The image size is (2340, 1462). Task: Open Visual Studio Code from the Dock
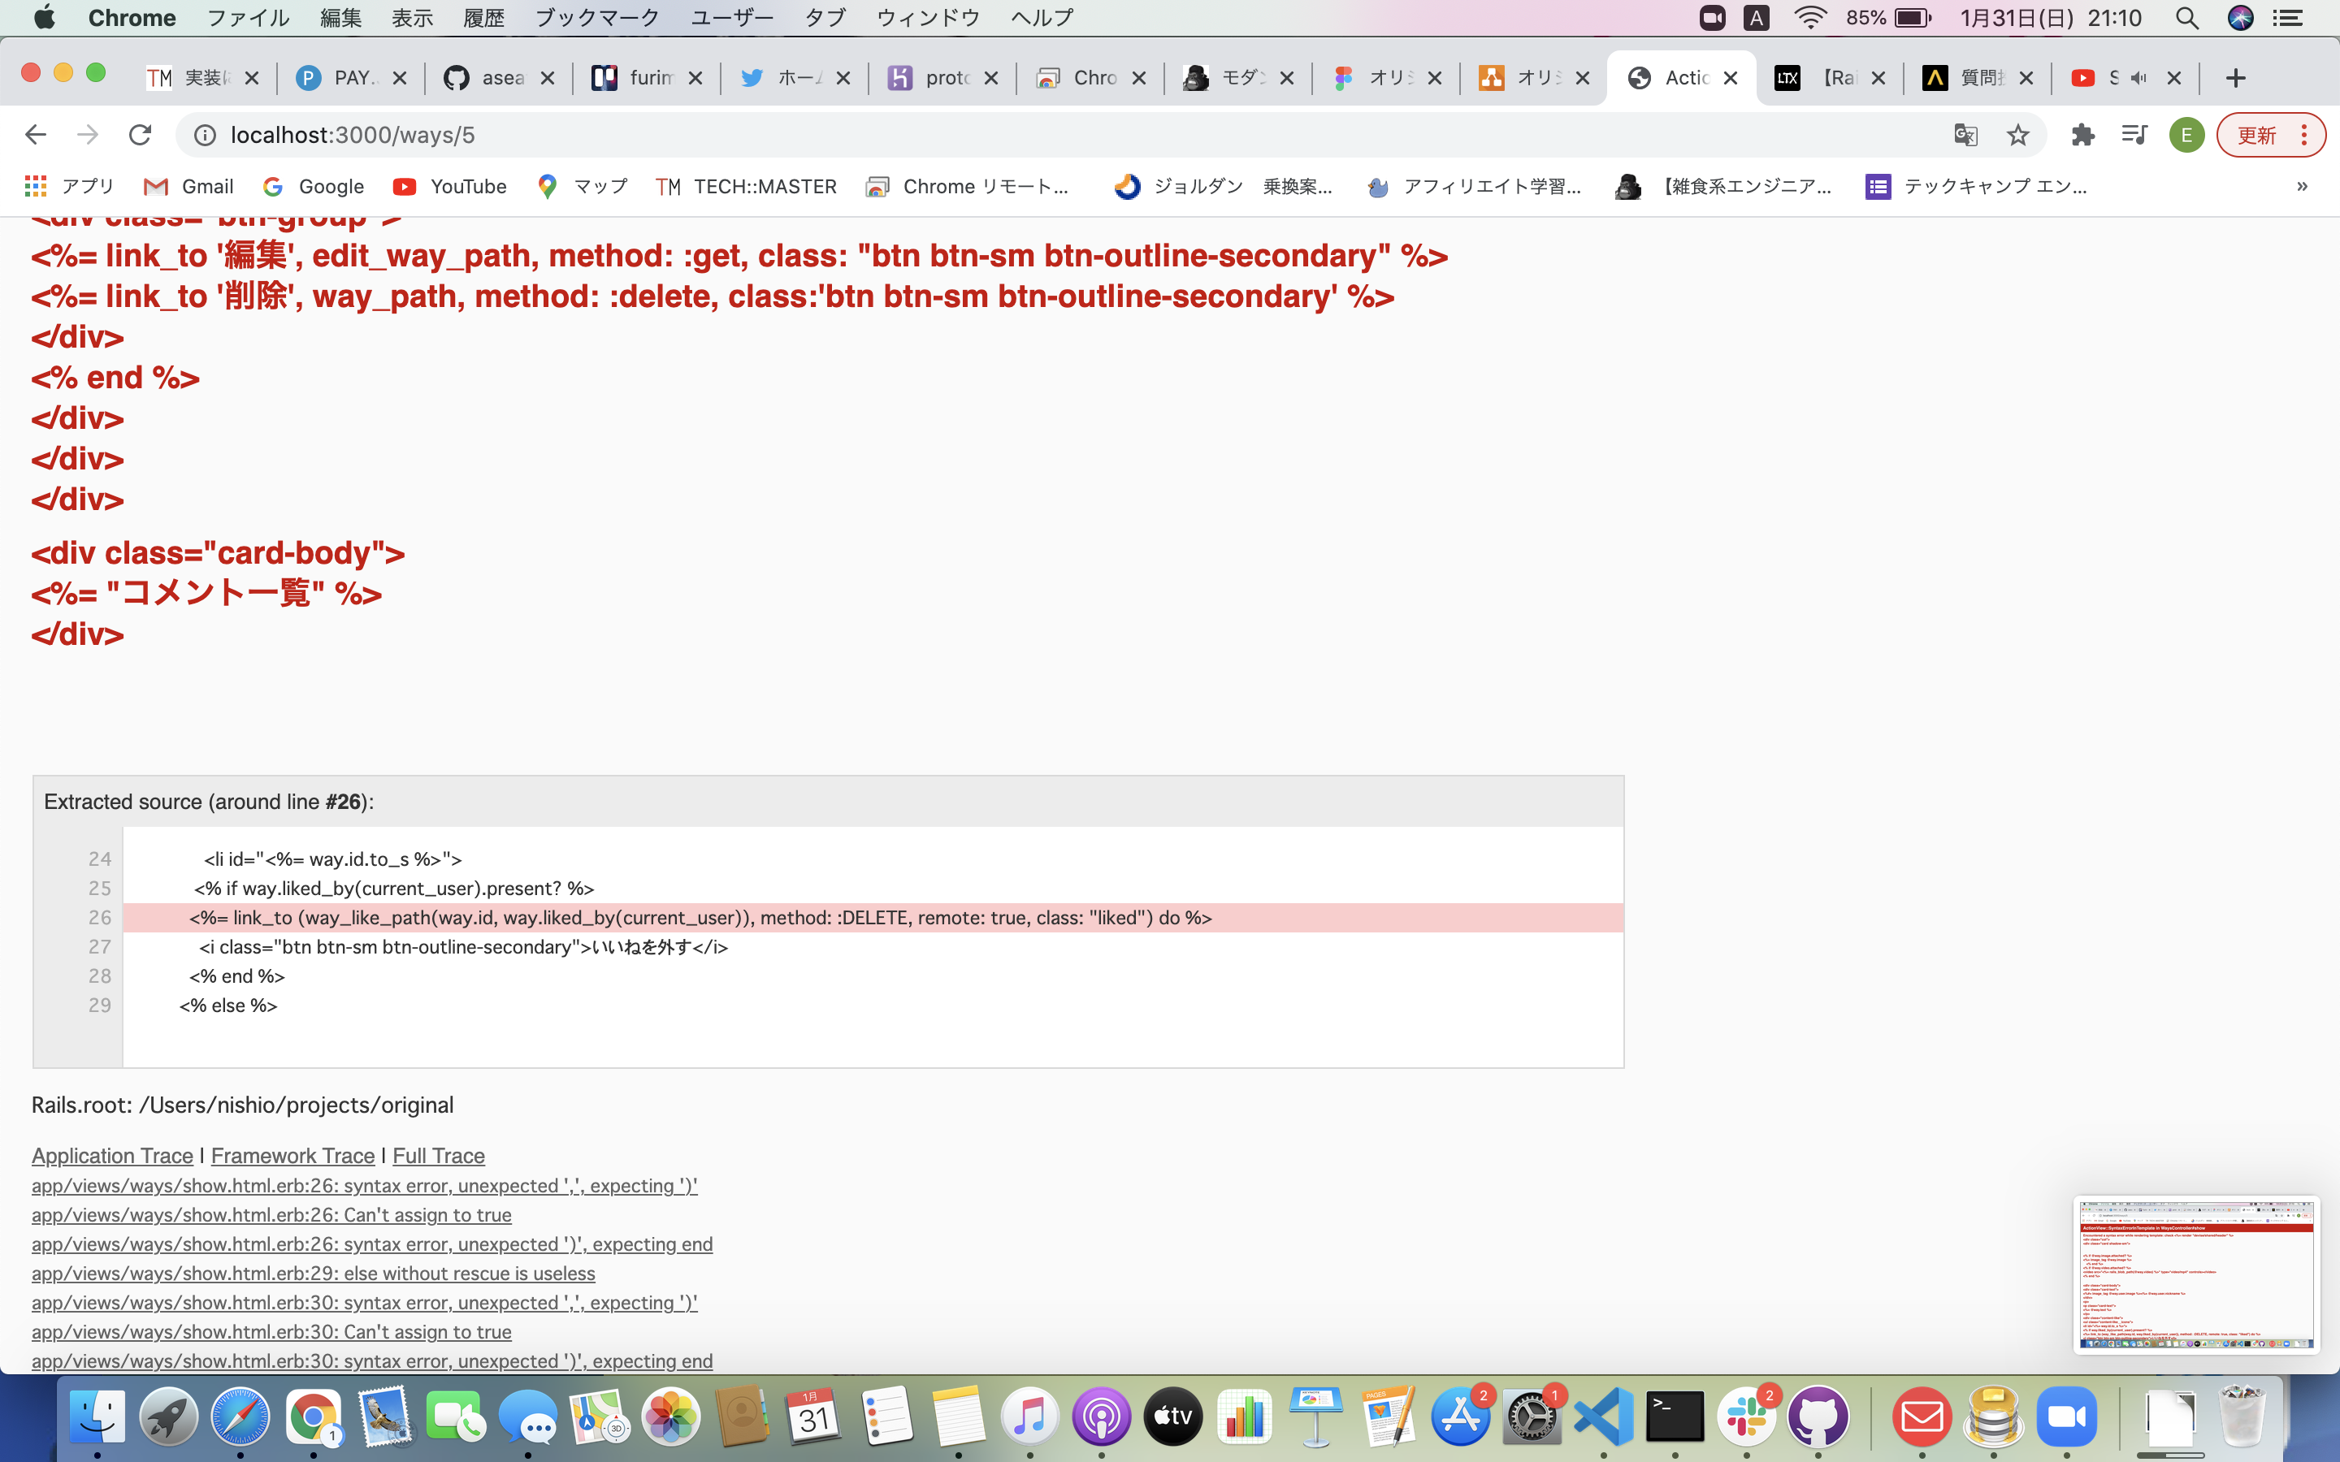1603,1417
